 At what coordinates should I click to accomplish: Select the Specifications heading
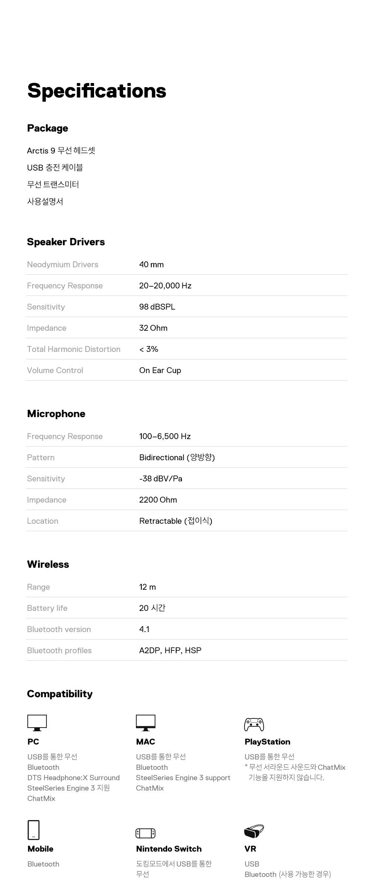pos(97,91)
